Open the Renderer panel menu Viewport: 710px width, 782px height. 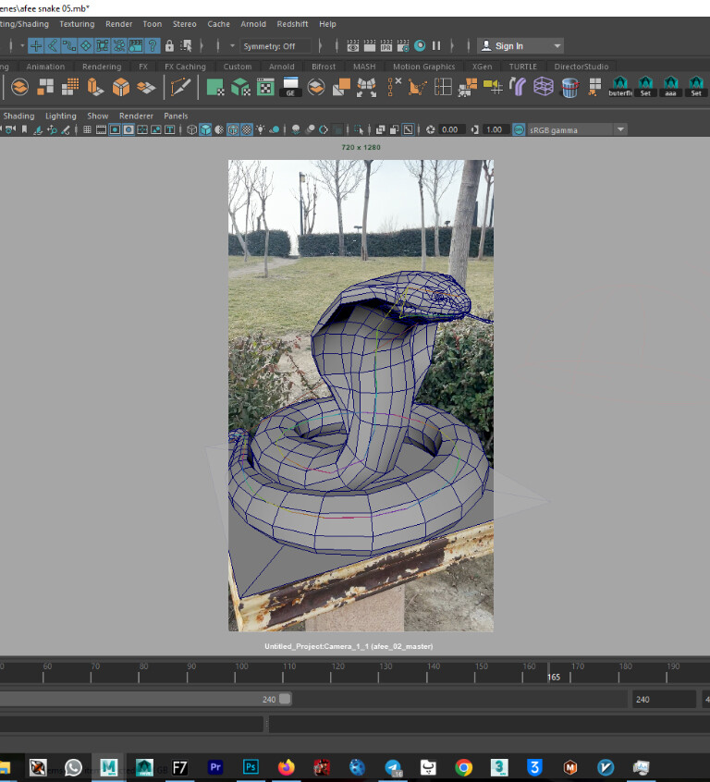coord(136,116)
